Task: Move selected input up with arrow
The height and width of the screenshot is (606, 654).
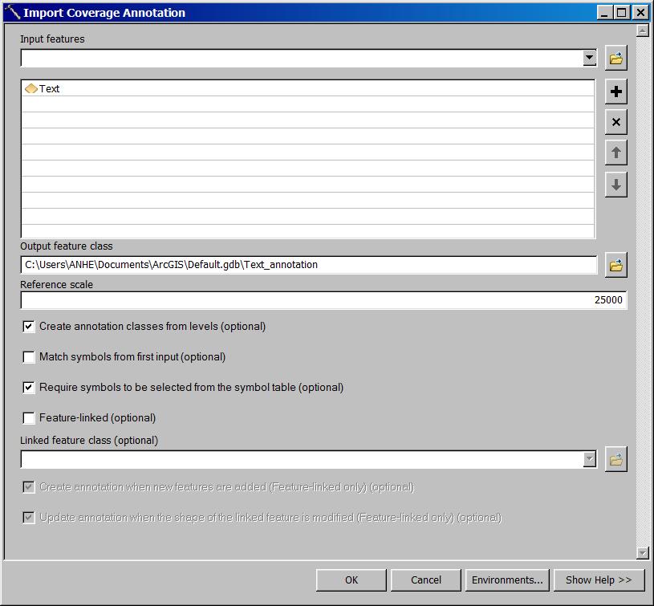Action: (616, 153)
